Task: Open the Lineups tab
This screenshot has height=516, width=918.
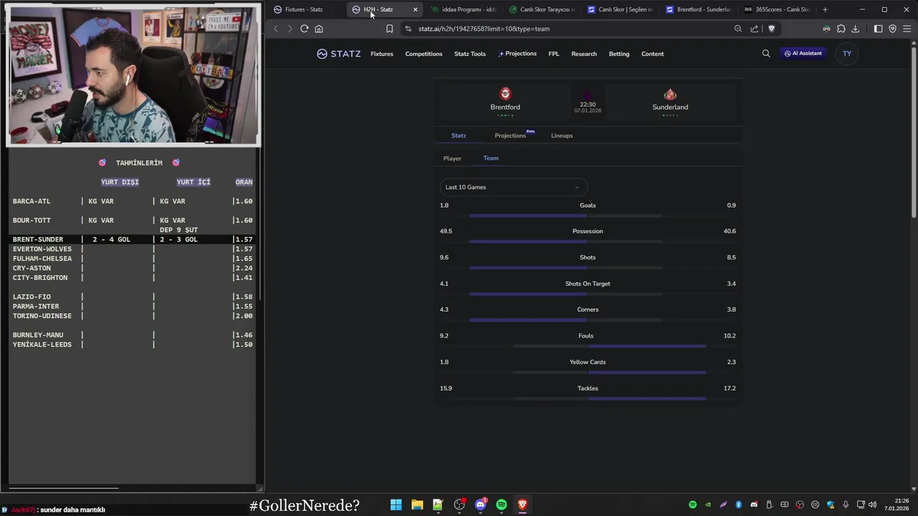Action: 562,135
